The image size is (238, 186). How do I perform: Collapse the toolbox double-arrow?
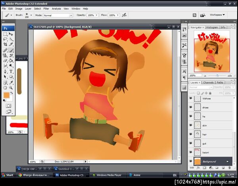(x=3, y=21)
